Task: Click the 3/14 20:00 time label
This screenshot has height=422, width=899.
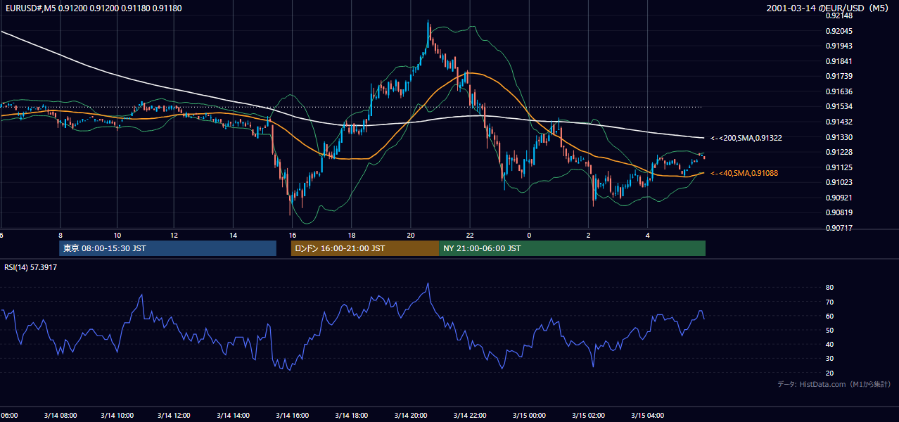Action: coord(411,415)
